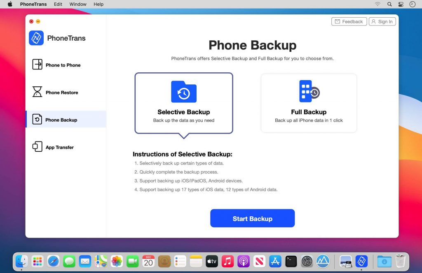Open the Feedback dialog
The width and height of the screenshot is (422, 273).
[349, 21]
